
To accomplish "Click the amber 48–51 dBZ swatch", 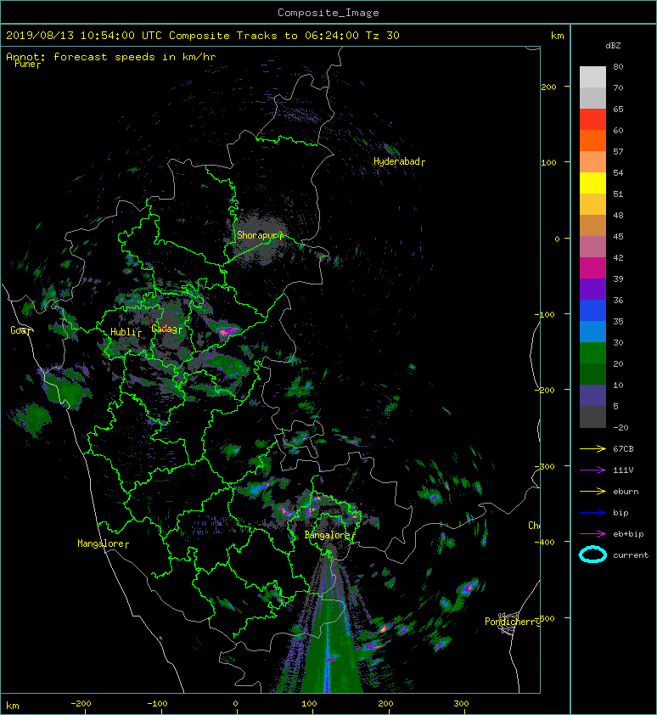I will 592,205.
